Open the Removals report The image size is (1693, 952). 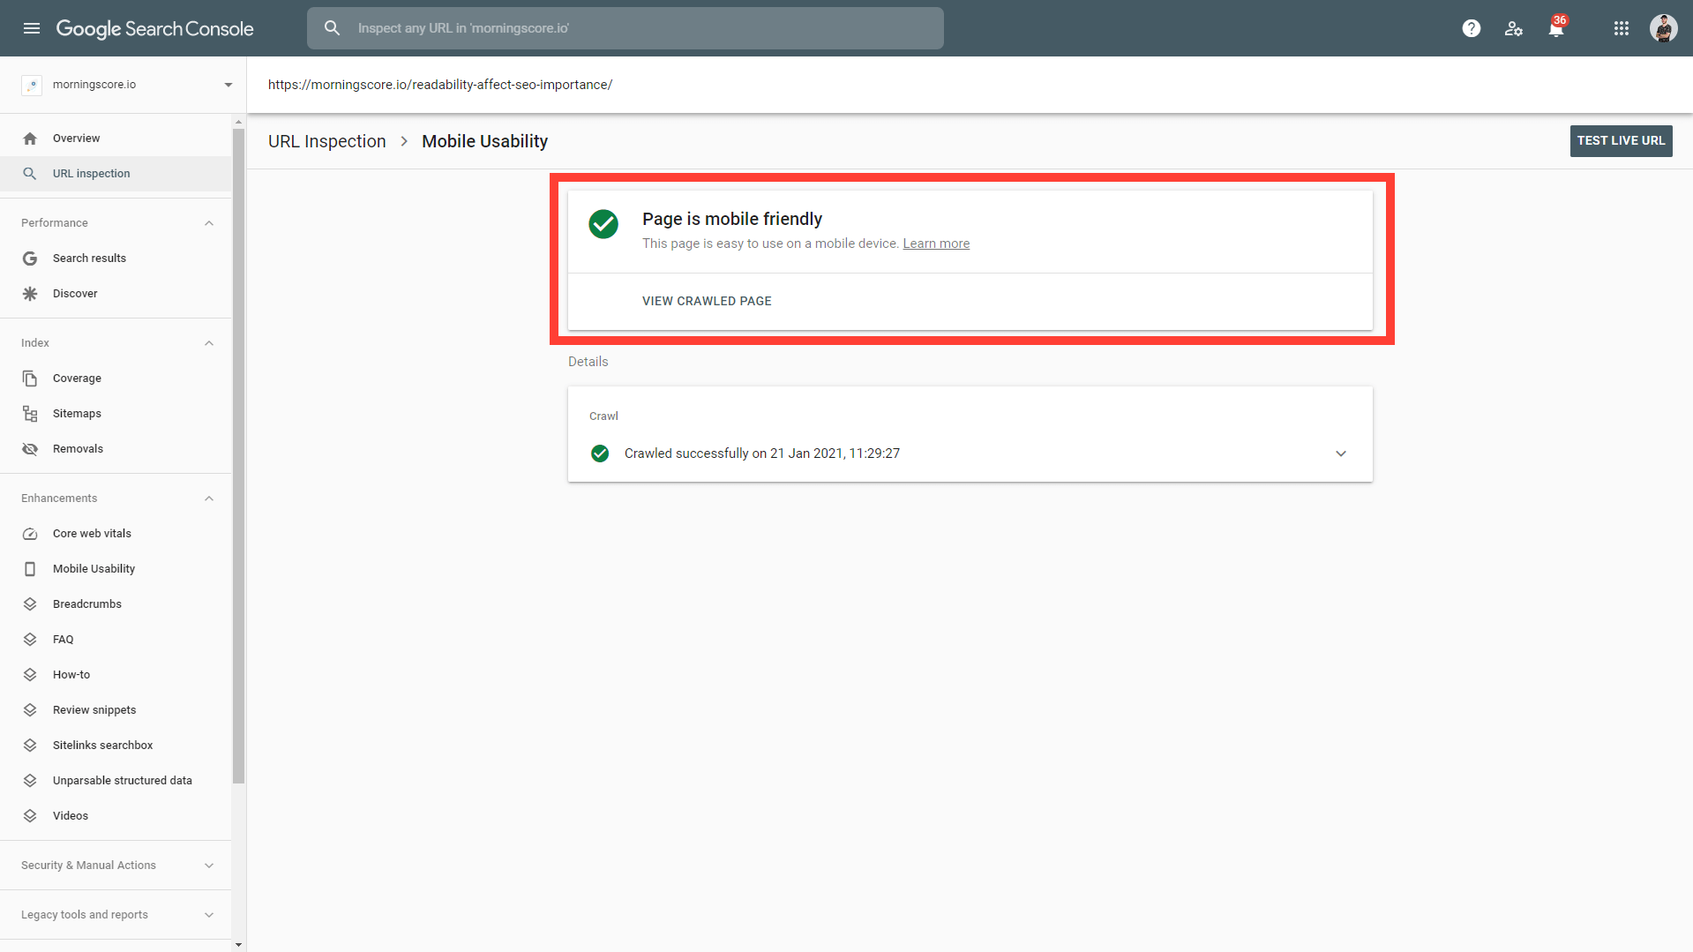pyautogui.click(x=116, y=449)
